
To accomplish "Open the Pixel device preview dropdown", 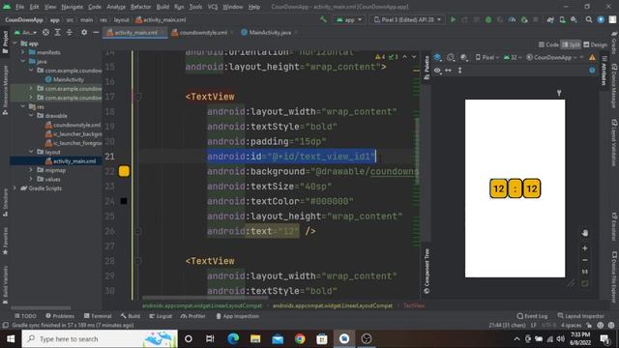I will tap(486, 58).
